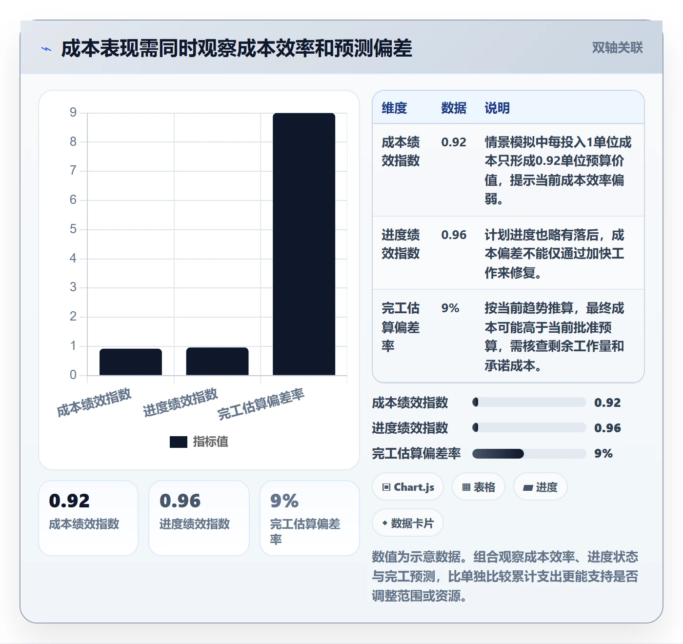Click description starting 按当前趋势推算
The width and height of the screenshot is (683, 644).
pos(555,336)
